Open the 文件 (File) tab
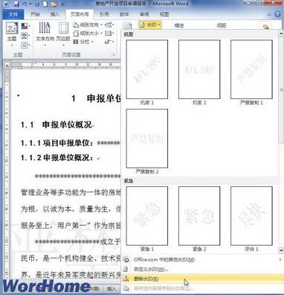 pyautogui.click(x=13, y=14)
